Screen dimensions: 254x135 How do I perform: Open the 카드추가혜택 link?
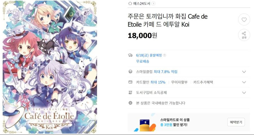[203, 82]
